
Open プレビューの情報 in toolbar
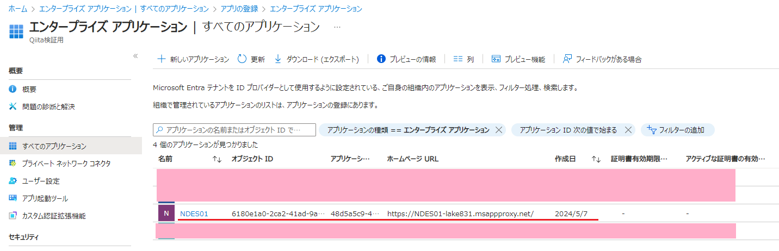click(406, 59)
